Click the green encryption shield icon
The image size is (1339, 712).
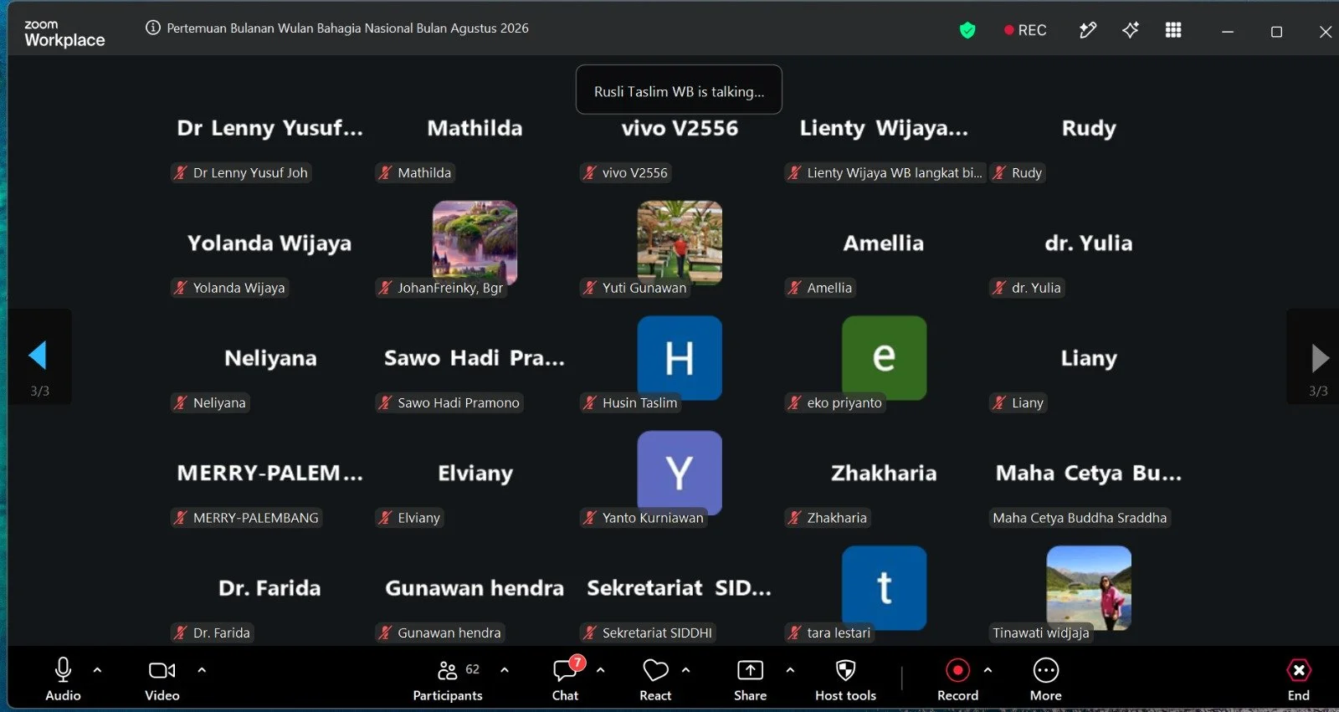click(967, 31)
